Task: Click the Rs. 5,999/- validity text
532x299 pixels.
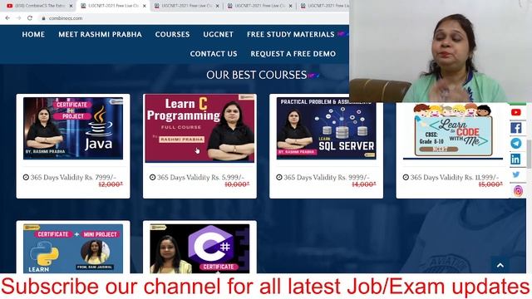Action: [200, 177]
